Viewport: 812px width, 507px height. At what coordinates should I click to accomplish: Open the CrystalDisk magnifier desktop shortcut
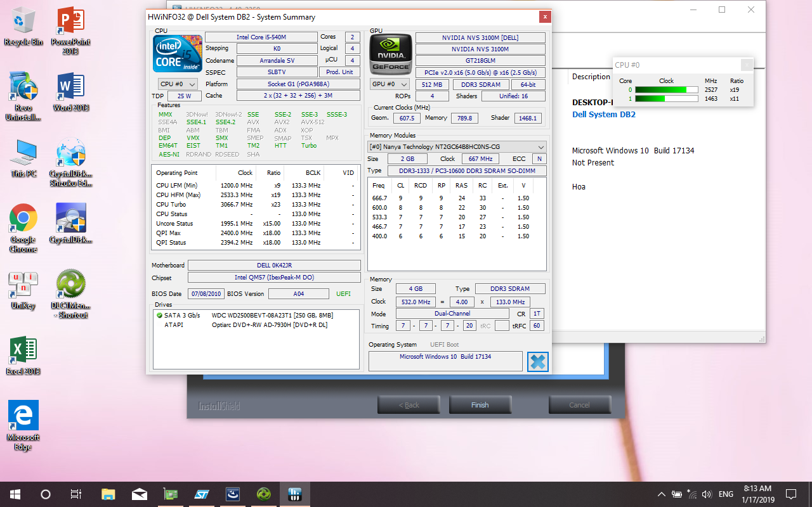pos(70,224)
